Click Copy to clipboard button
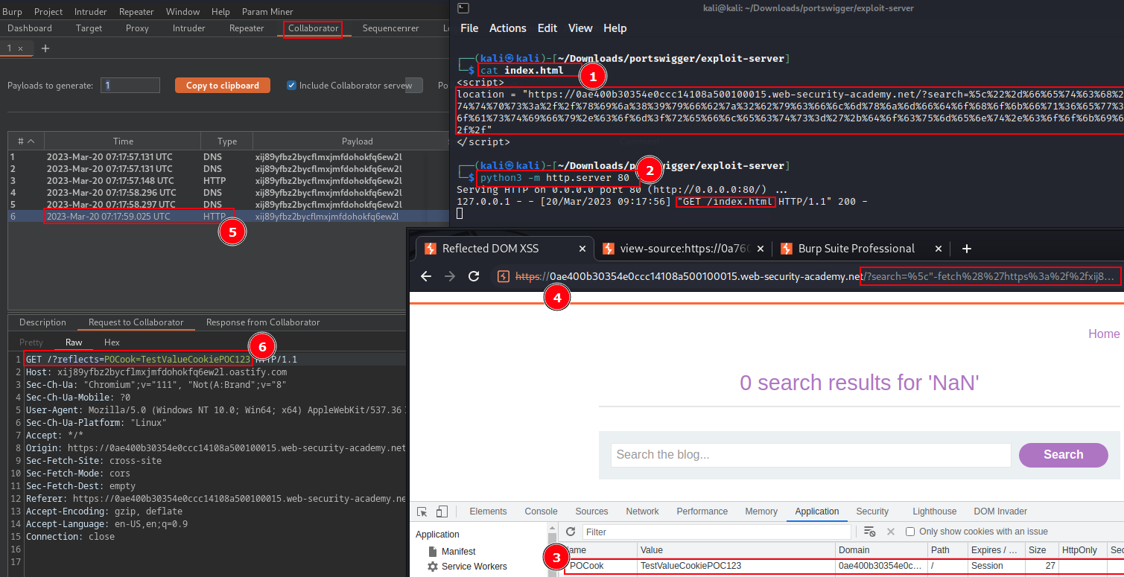Viewport: 1124px width, 577px height. click(x=222, y=85)
